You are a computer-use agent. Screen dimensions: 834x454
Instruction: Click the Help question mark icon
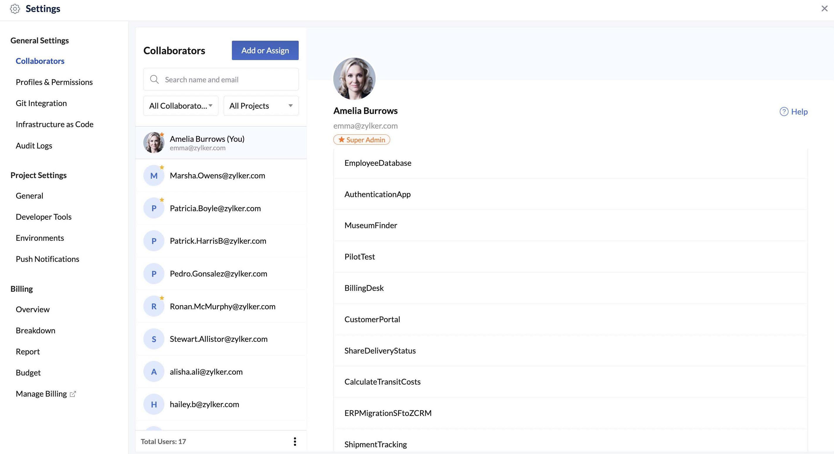point(784,112)
